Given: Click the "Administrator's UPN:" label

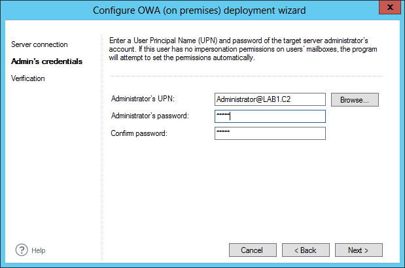Looking at the screenshot, I should 143,99.
